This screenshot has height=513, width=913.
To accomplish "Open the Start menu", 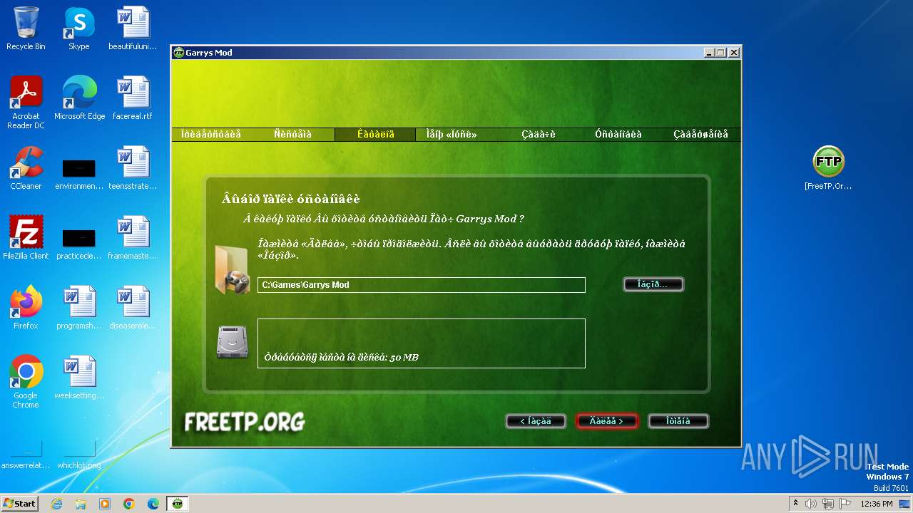I will tap(20, 504).
